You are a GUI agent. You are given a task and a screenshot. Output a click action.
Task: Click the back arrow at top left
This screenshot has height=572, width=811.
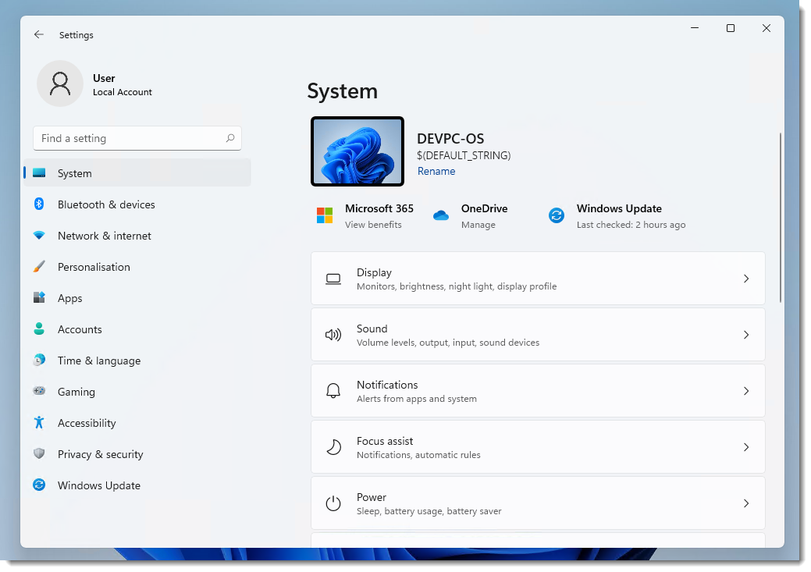[x=37, y=34]
